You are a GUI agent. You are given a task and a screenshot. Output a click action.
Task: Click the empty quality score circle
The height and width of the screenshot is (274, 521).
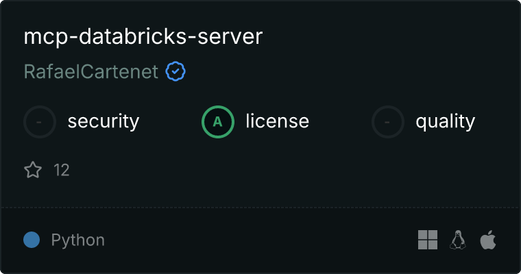(388, 122)
